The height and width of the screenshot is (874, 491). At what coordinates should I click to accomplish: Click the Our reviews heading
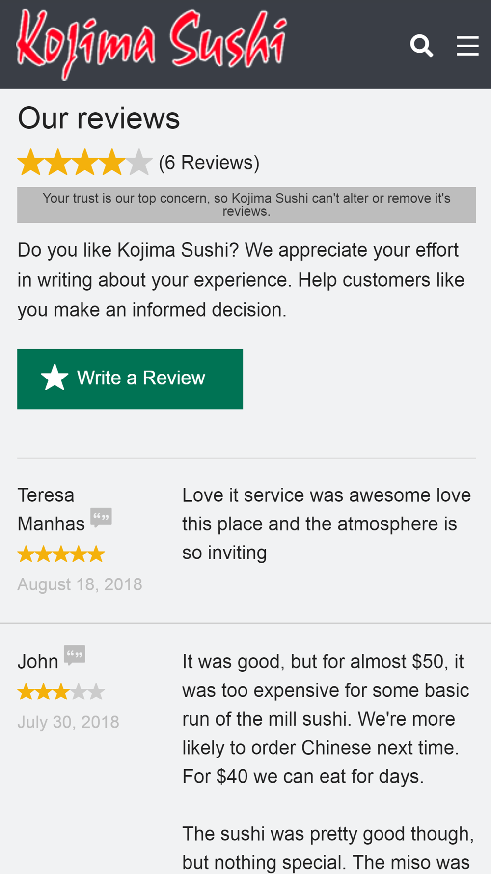click(99, 118)
